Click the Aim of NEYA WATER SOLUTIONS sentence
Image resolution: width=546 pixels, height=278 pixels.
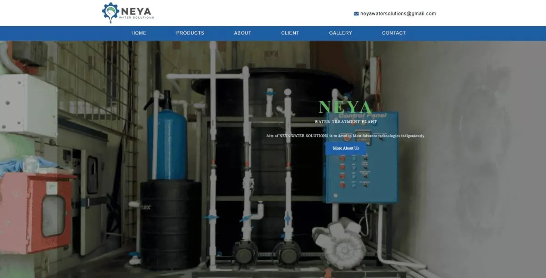[x=345, y=136]
